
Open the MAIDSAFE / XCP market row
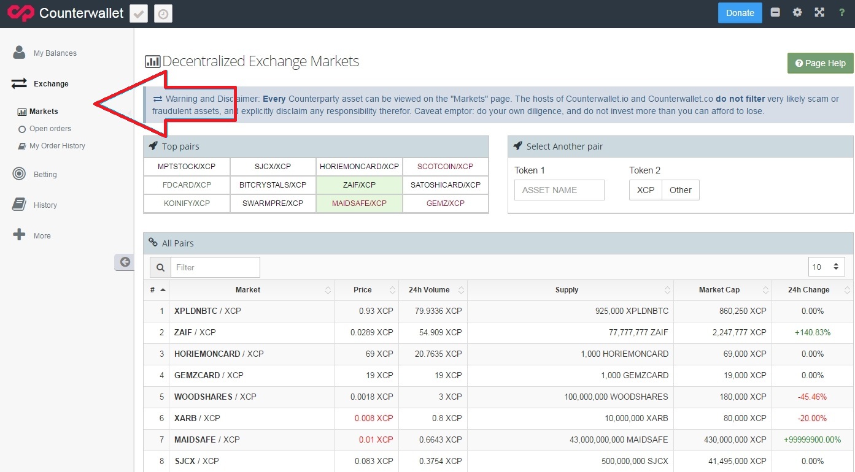(x=498, y=440)
